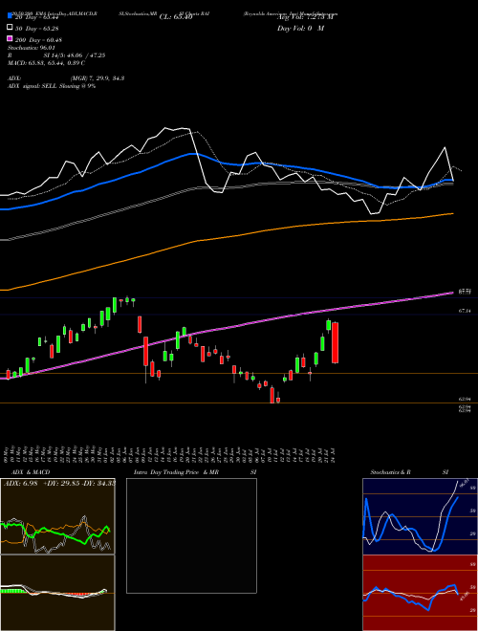Click the RSI 14/3 value line

click(56, 55)
